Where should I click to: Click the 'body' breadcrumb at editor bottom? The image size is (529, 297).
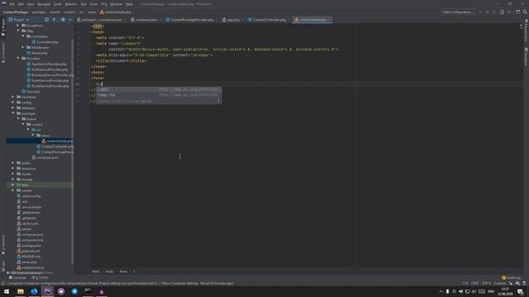click(109, 271)
